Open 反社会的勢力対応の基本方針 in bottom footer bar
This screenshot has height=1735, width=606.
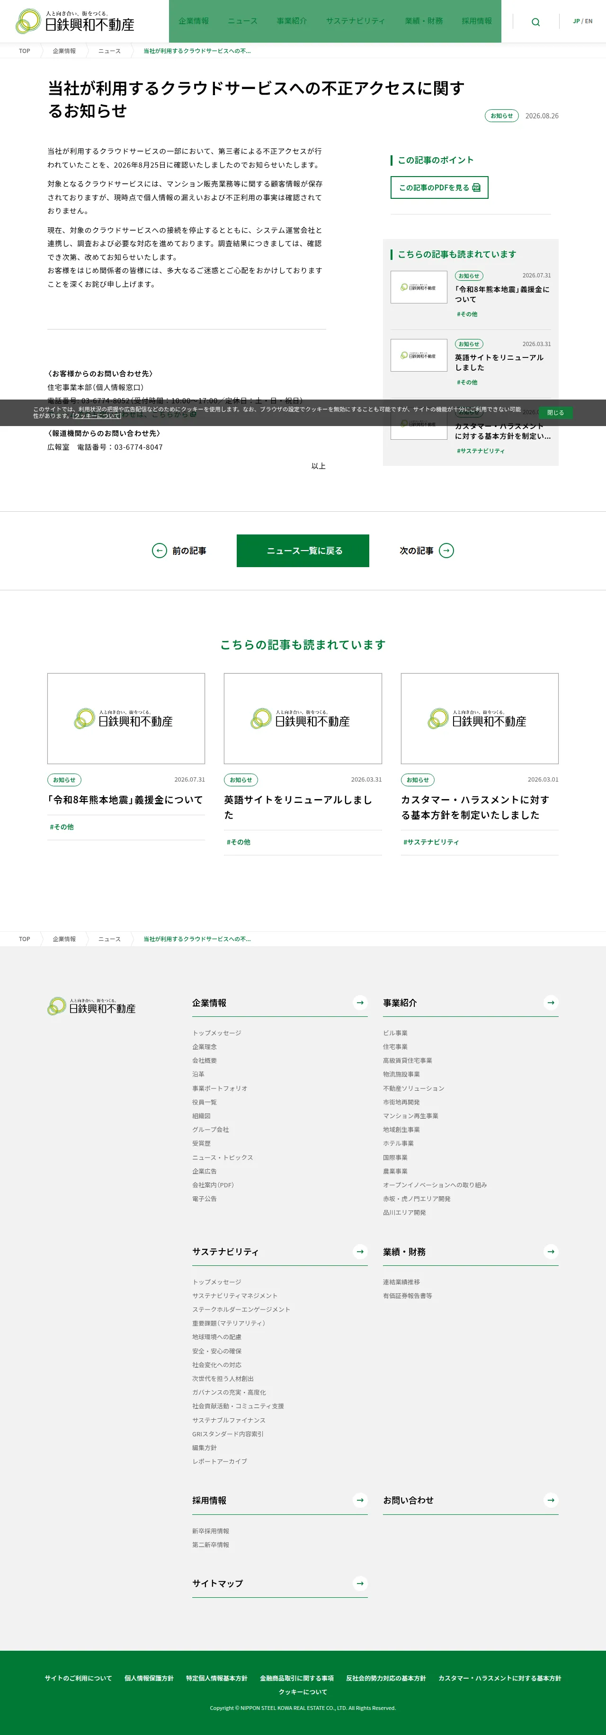pyautogui.click(x=386, y=1678)
